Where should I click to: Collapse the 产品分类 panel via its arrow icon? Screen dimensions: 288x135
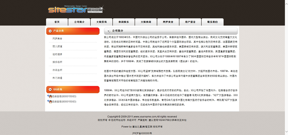[x=50, y=31]
